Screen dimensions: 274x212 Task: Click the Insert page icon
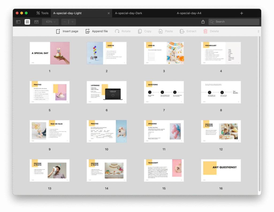tap(58, 31)
